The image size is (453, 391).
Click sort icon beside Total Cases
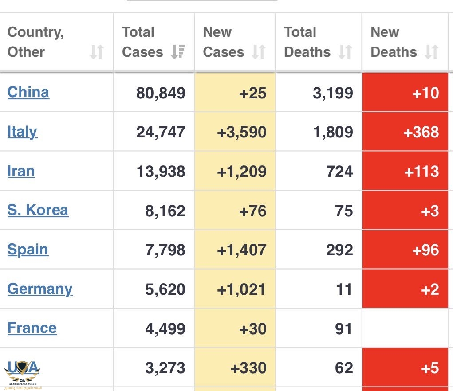178,52
